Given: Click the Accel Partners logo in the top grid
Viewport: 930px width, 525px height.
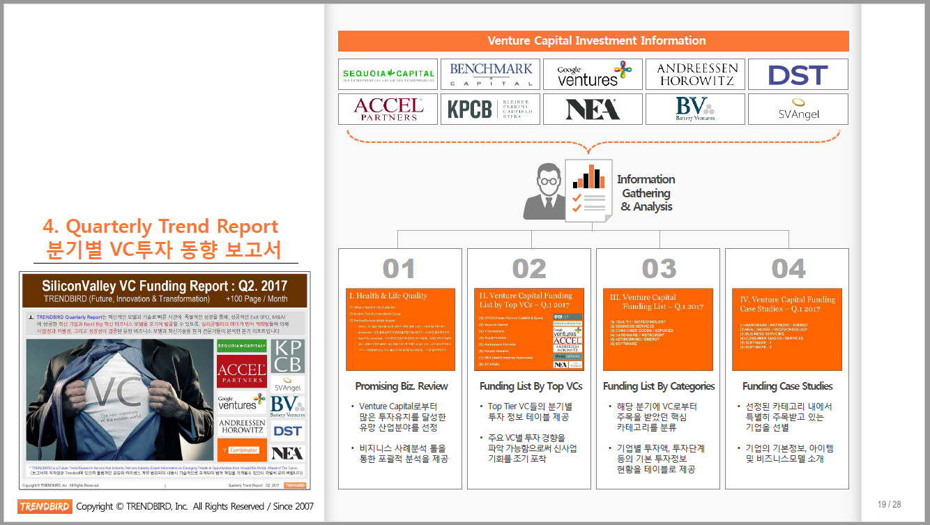Looking at the screenshot, I should 388,109.
